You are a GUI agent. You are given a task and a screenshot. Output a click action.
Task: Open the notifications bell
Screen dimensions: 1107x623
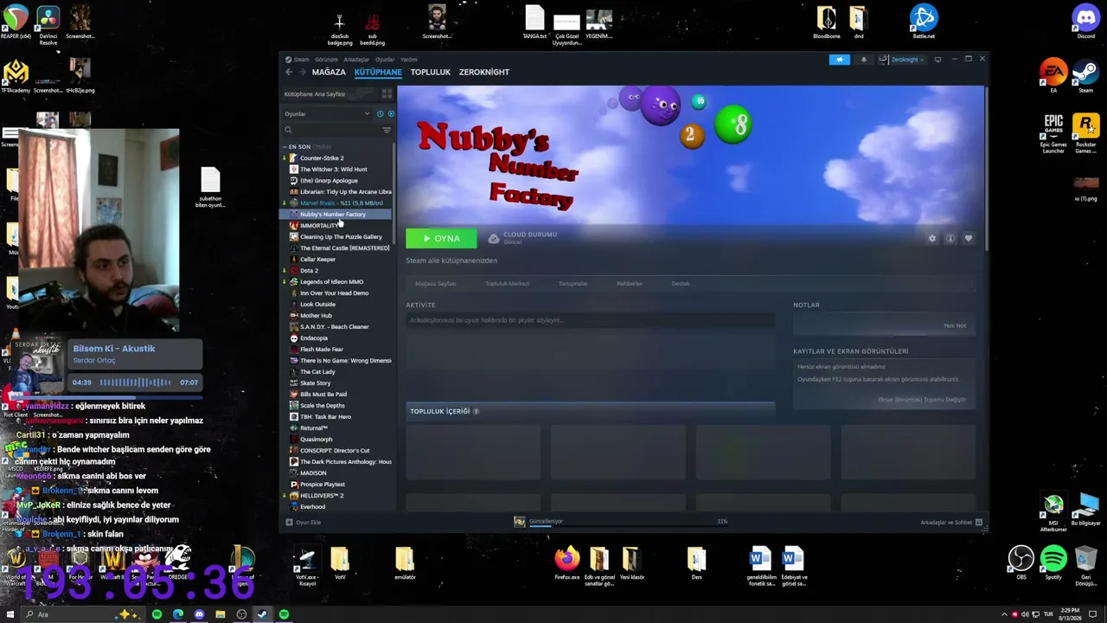(863, 60)
